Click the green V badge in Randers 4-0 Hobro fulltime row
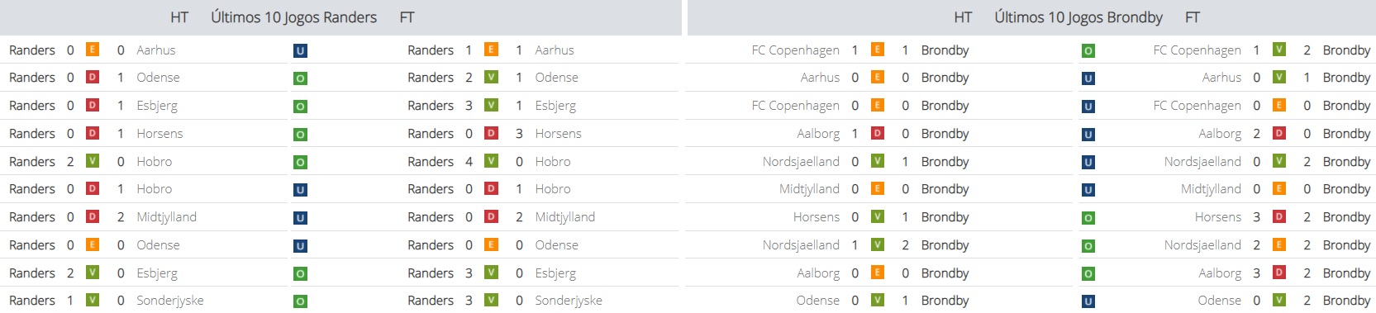Screen dimensions: 1376x313 tap(491, 161)
